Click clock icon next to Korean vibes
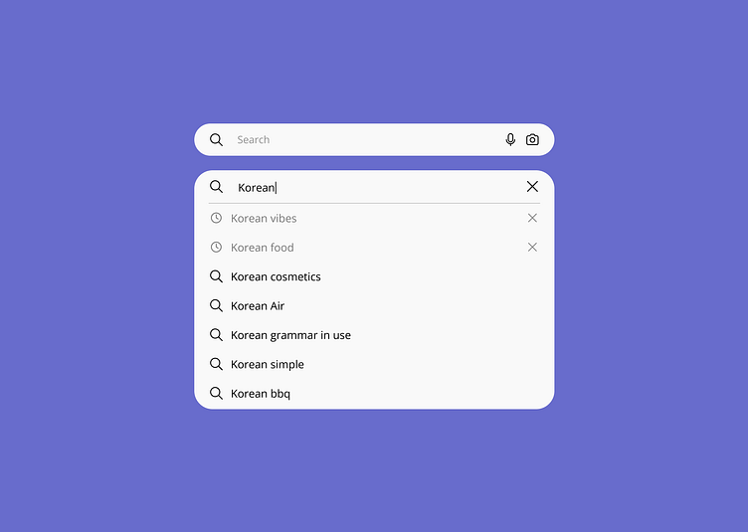 pyautogui.click(x=216, y=218)
